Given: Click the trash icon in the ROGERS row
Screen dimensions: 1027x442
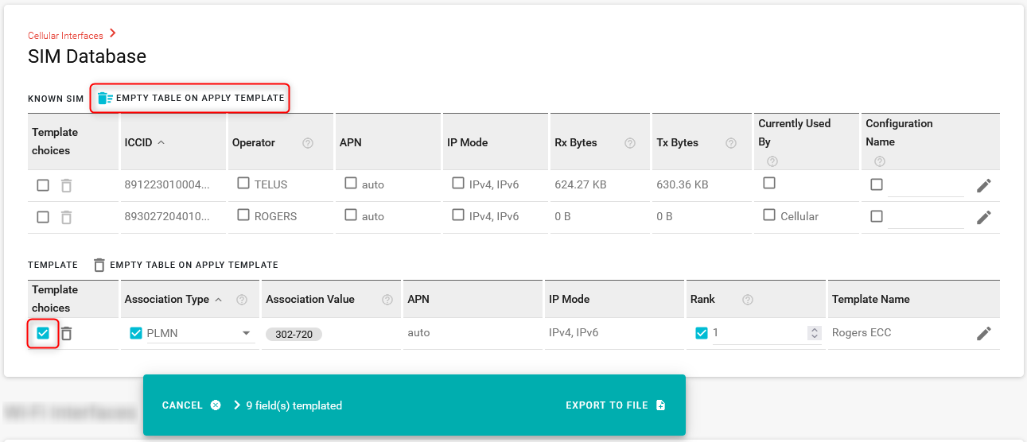Looking at the screenshot, I should [67, 217].
